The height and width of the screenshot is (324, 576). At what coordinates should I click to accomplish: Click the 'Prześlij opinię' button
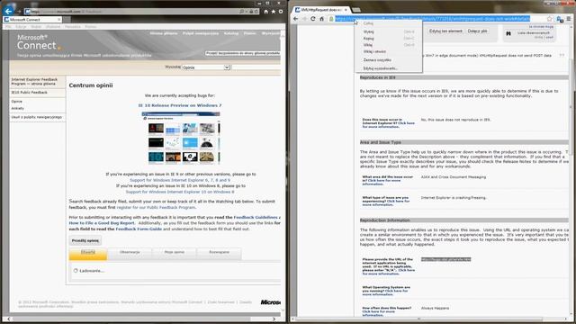pos(85,240)
